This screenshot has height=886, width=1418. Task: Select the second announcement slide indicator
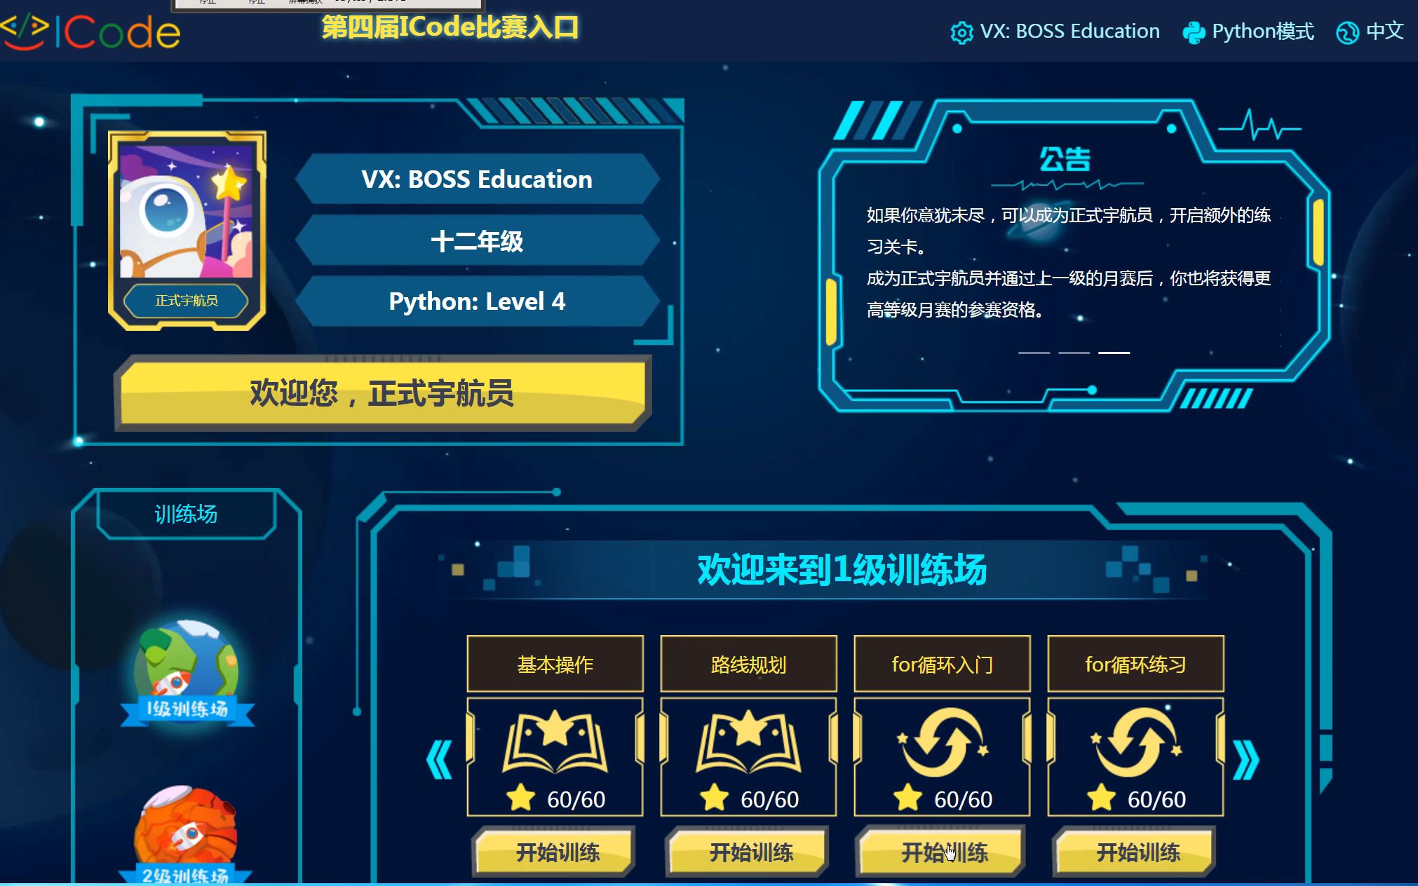pos(1074,353)
